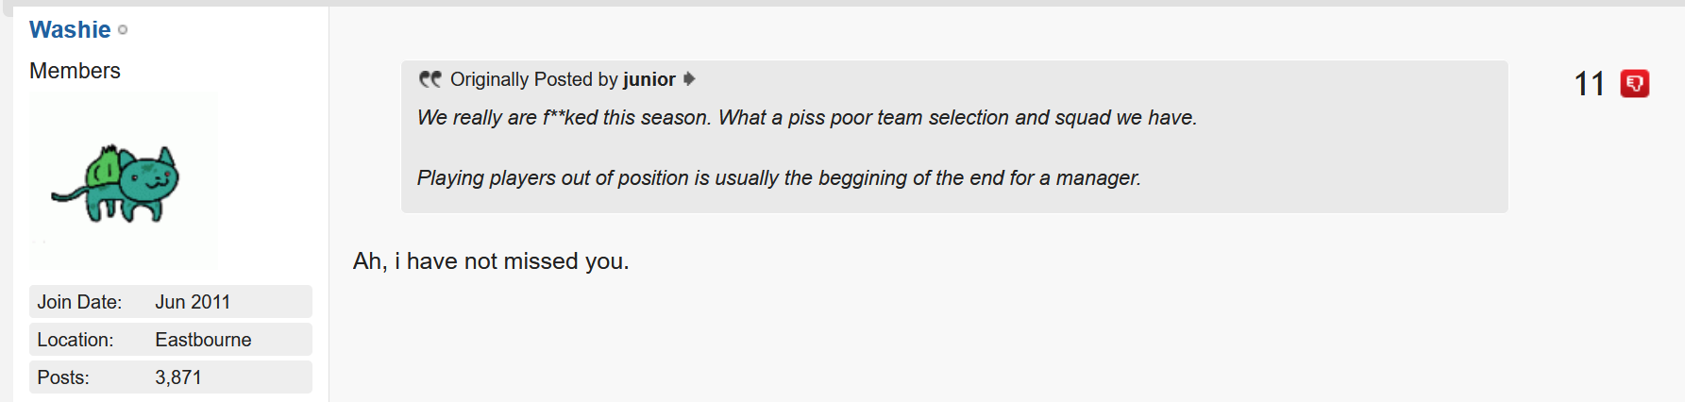Click the Jun 2011 join date value
The width and height of the screenshot is (1685, 402).
(x=193, y=302)
